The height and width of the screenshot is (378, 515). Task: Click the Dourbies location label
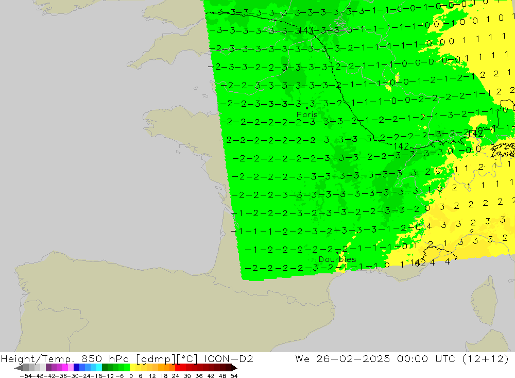coord(337,259)
